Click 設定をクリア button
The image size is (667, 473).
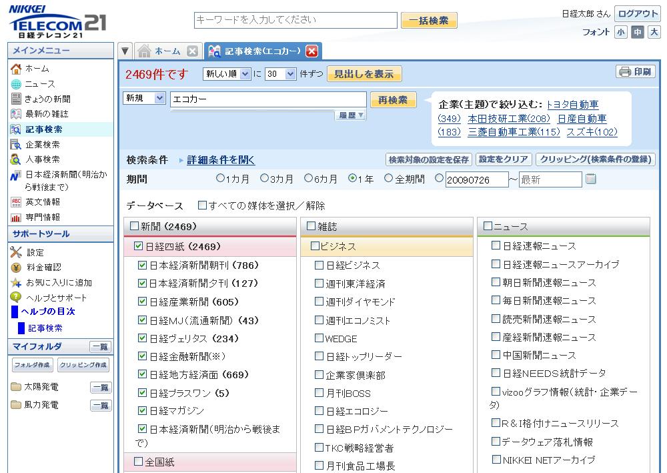pos(504,159)
